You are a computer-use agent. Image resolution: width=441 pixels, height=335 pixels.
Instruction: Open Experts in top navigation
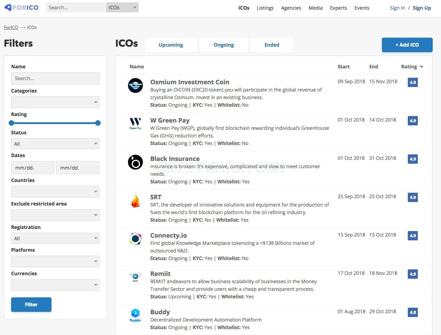338,8
